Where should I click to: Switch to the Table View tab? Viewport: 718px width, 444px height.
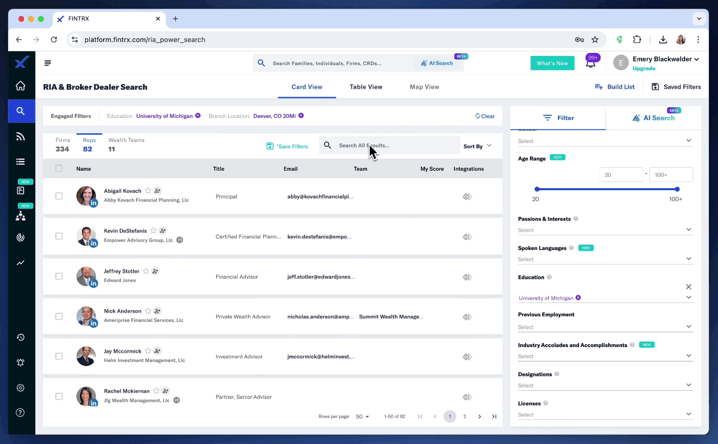pos(366,87)
